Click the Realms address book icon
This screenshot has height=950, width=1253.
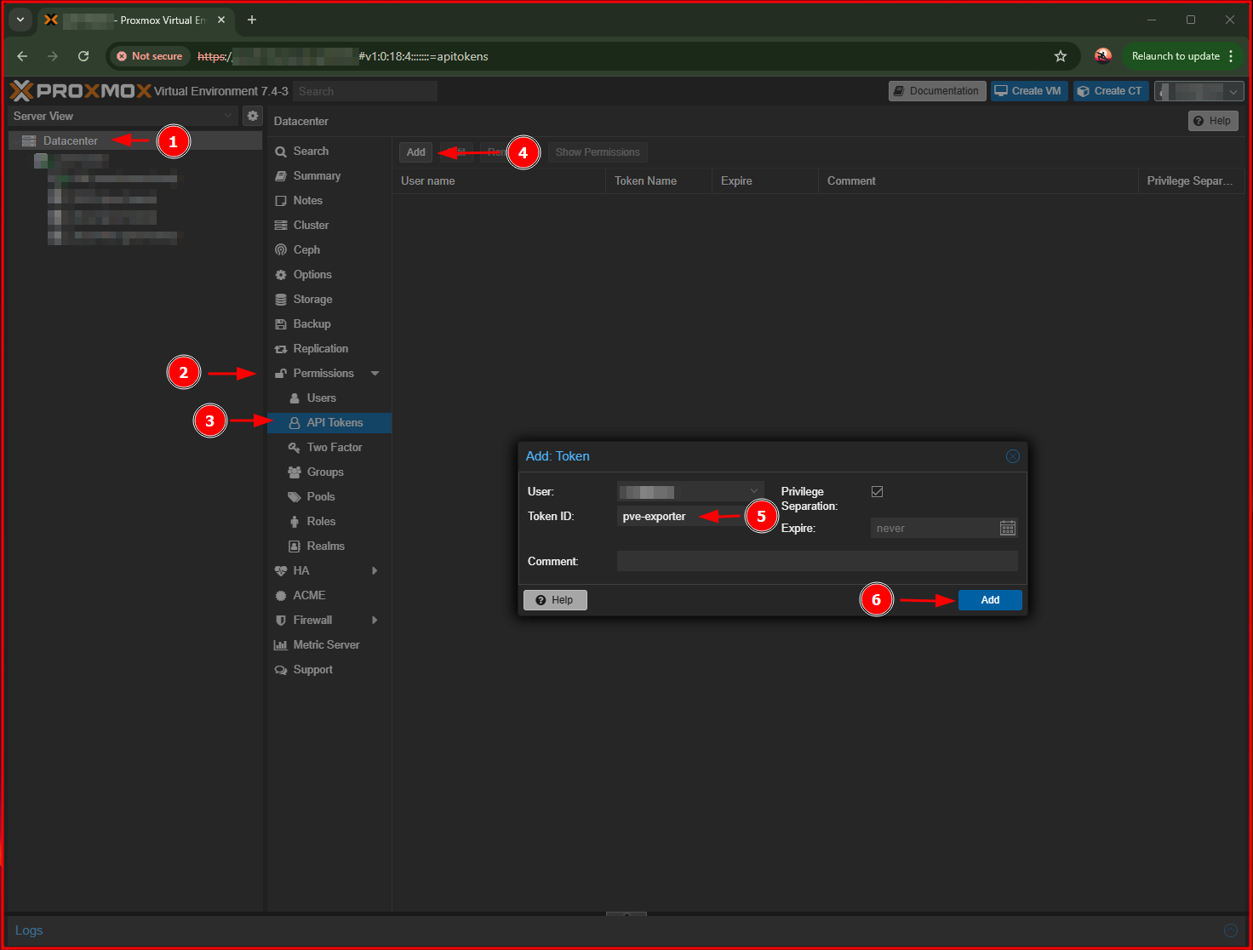point(295,547)
